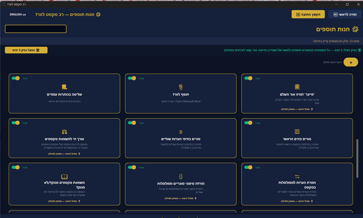This screenshot has width=363, height=218.
Task: Click the book icon on מייצר תורה אור השלם card
Action: pyautogui.click(x=297, y=87)
